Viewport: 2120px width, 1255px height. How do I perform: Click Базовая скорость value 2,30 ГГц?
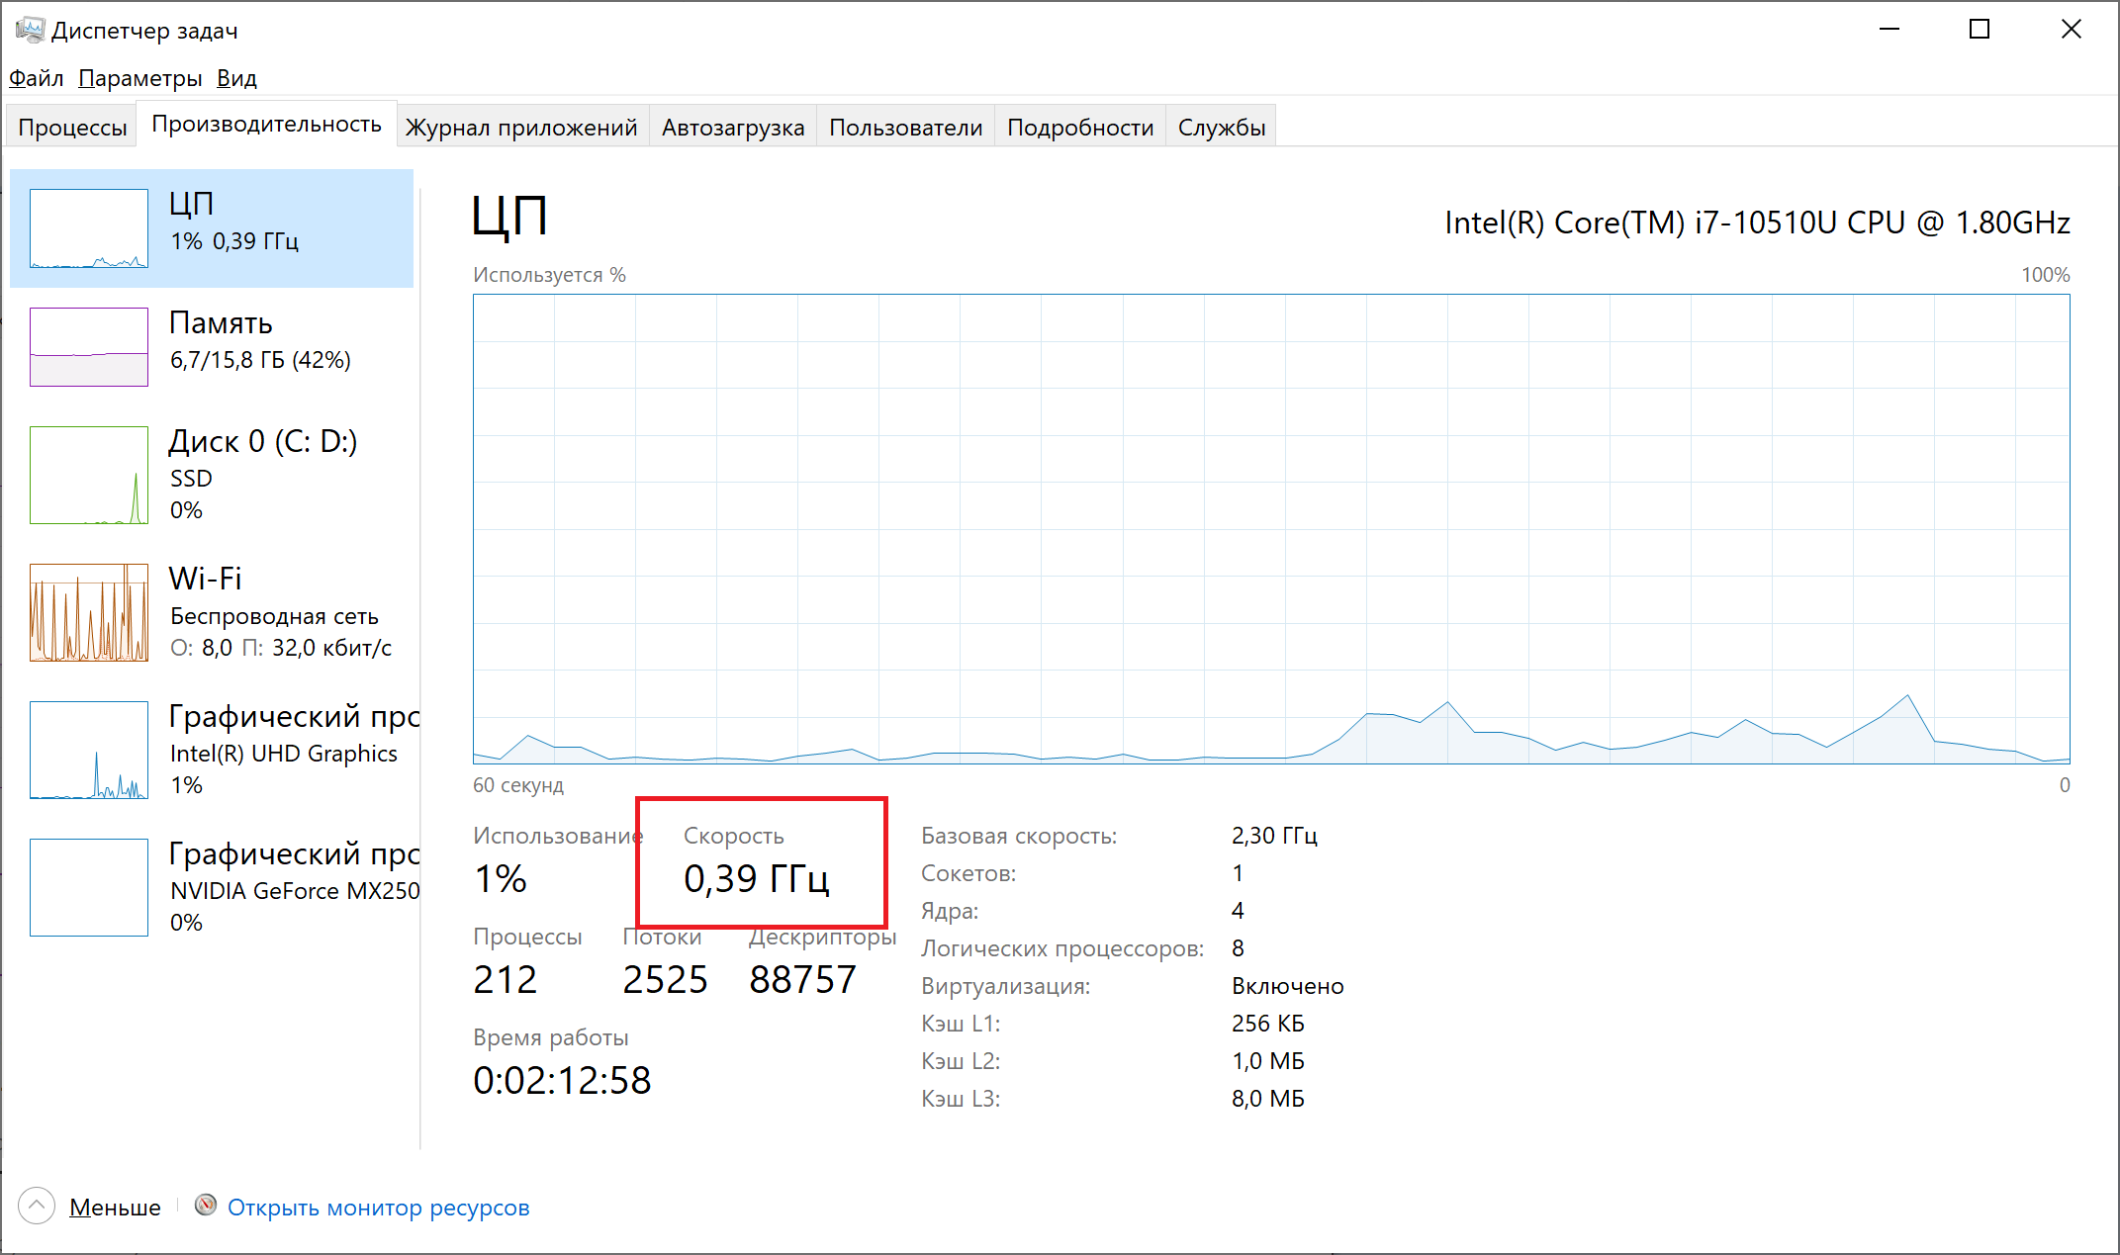pyautogui.click(x=1274, y=836)
